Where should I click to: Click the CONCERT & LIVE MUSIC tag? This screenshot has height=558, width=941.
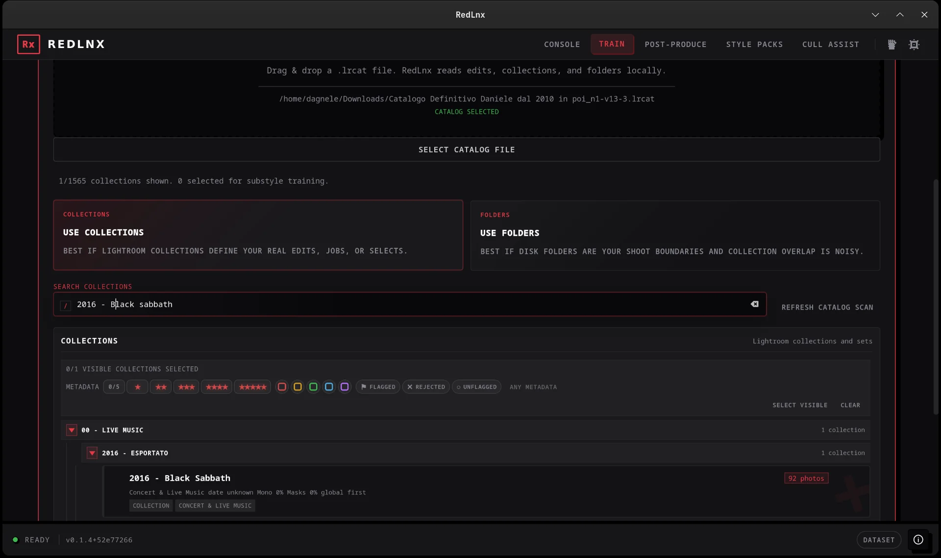(x=215, y=506)
